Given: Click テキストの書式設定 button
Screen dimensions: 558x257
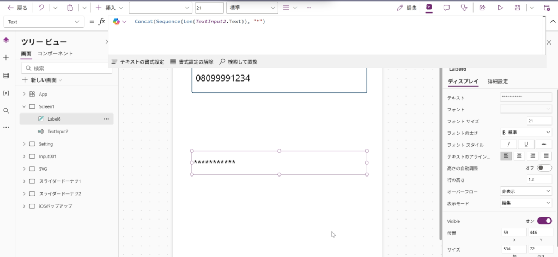Looking at the screenshot, I should tap(137, 62).
